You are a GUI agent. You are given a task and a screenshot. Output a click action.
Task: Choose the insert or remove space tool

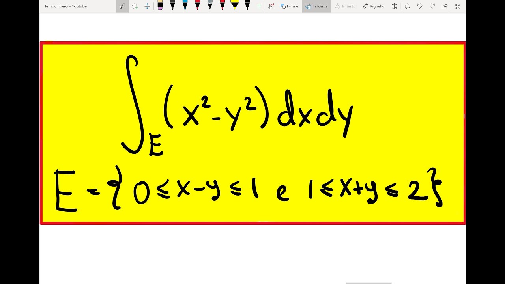[x=147, y=6]
